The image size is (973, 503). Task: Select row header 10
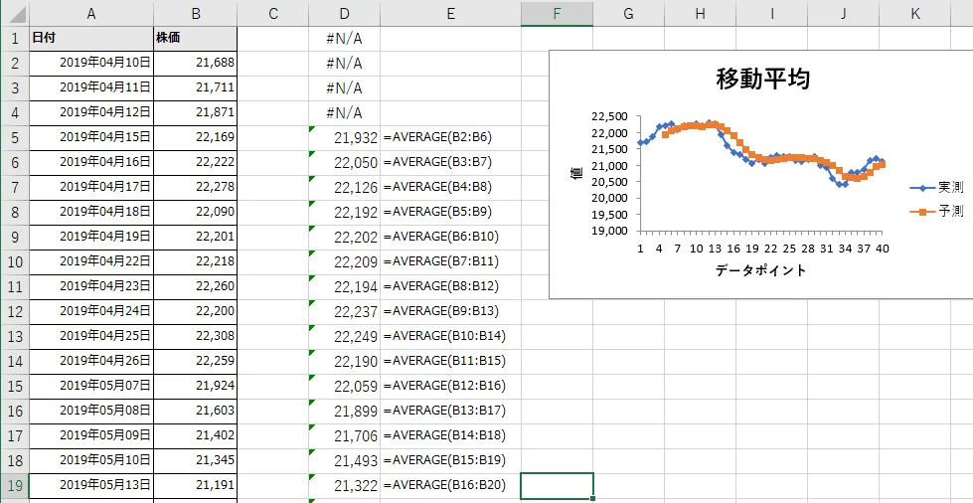(x=15, y=262)
